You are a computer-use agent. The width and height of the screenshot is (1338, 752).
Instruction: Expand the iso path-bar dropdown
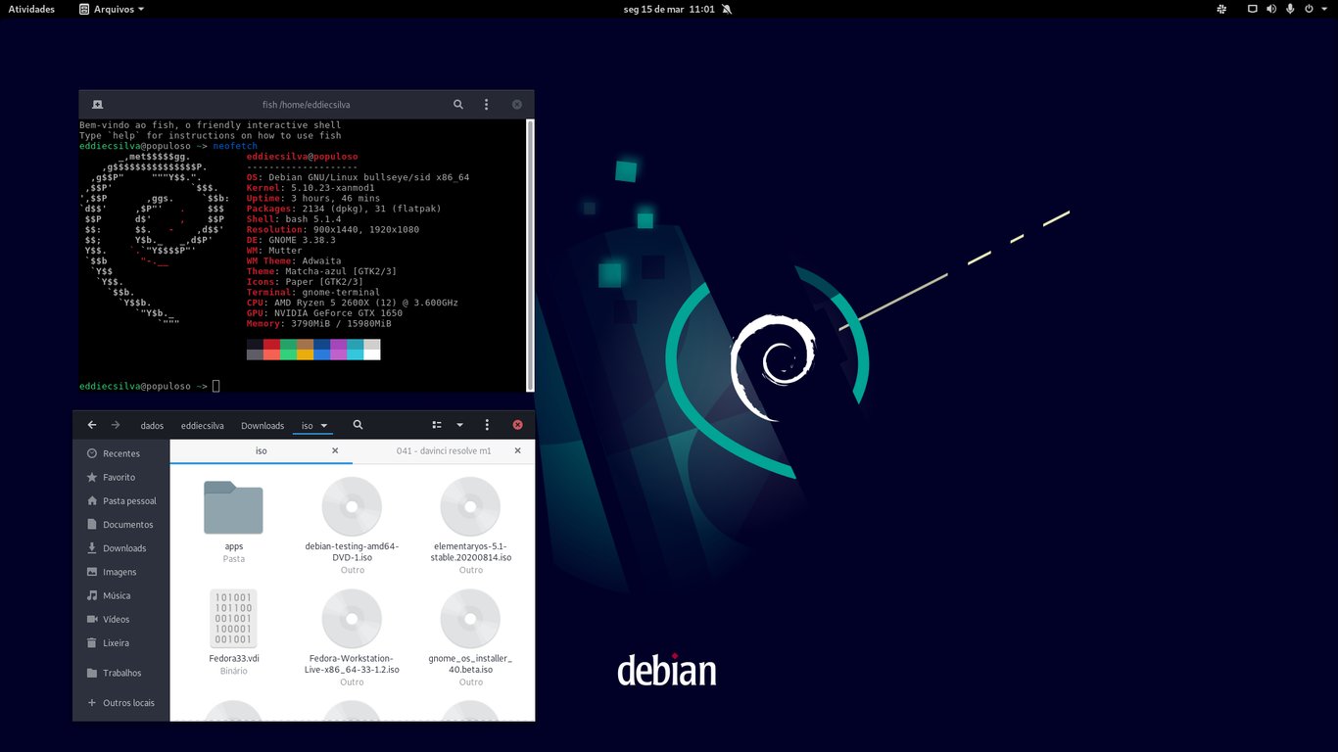[324, 425]
